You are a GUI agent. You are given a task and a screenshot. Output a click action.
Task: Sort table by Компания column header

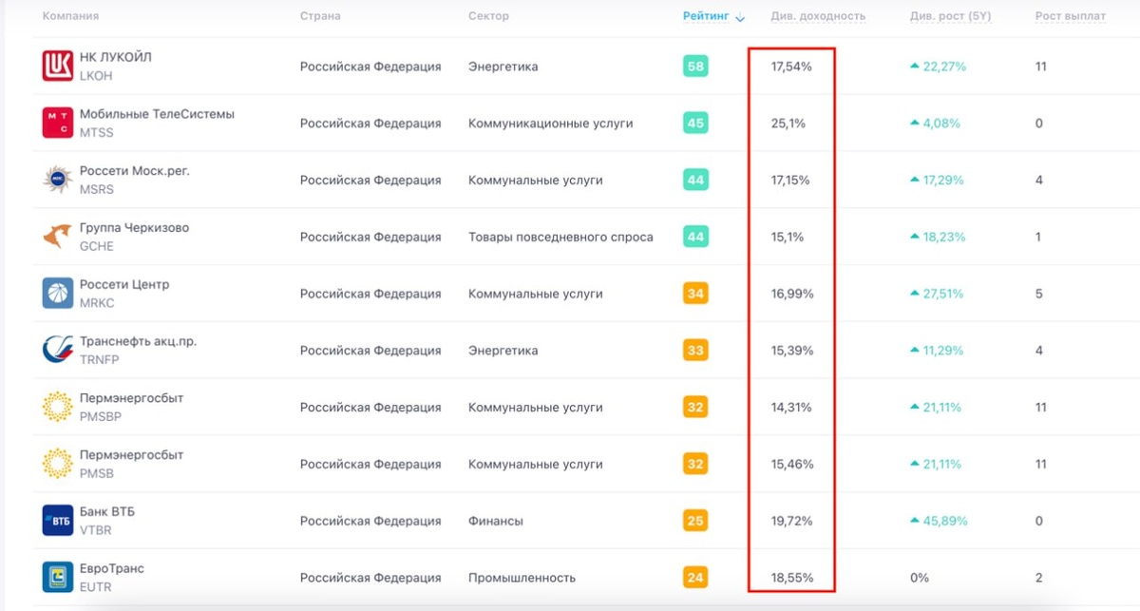[70, 16]
